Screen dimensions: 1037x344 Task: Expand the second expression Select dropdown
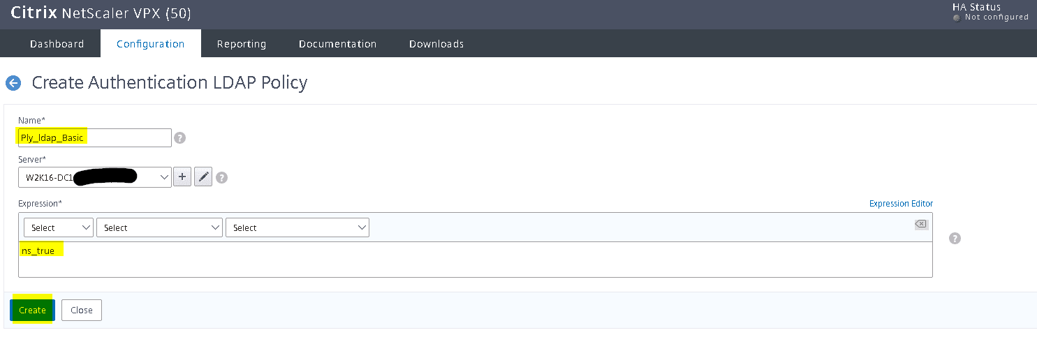coord(159,227)
